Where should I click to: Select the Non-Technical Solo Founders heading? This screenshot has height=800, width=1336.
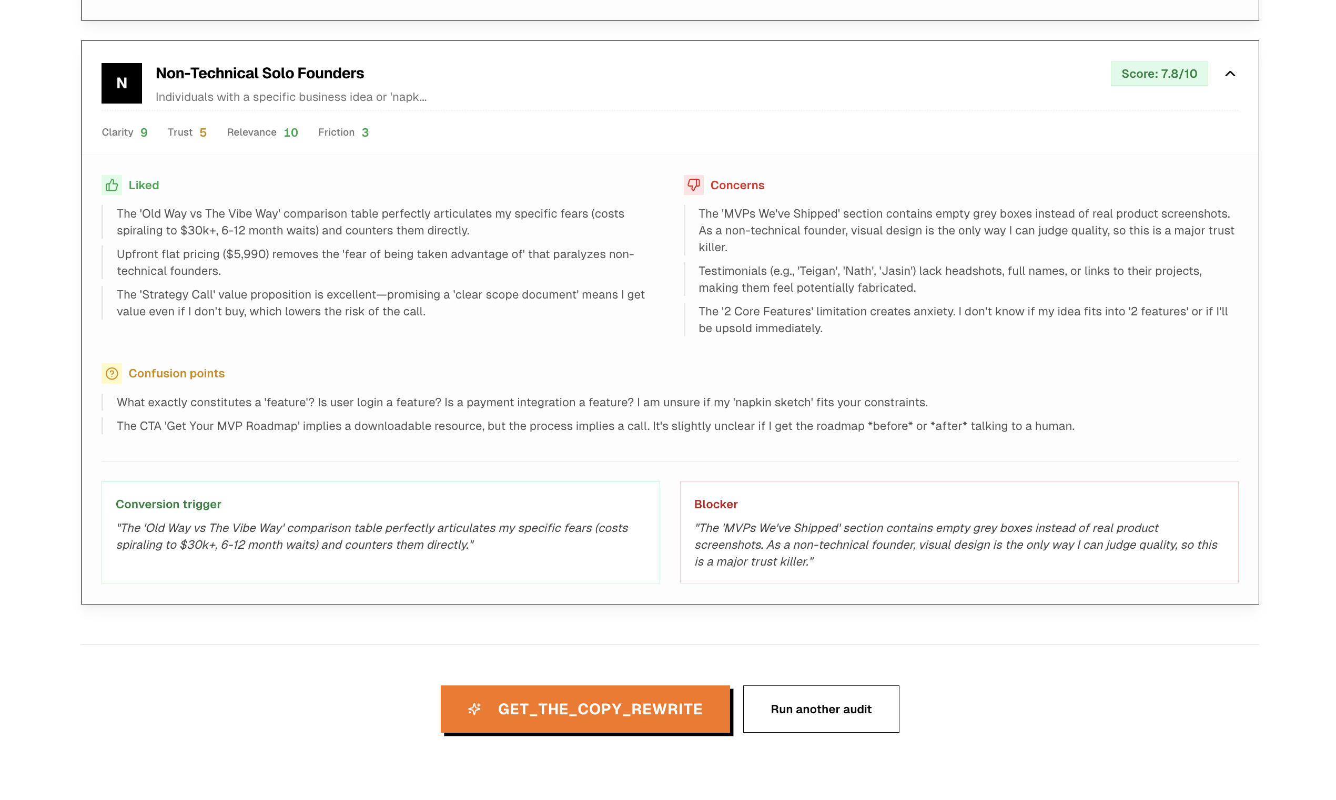(259, 73)
